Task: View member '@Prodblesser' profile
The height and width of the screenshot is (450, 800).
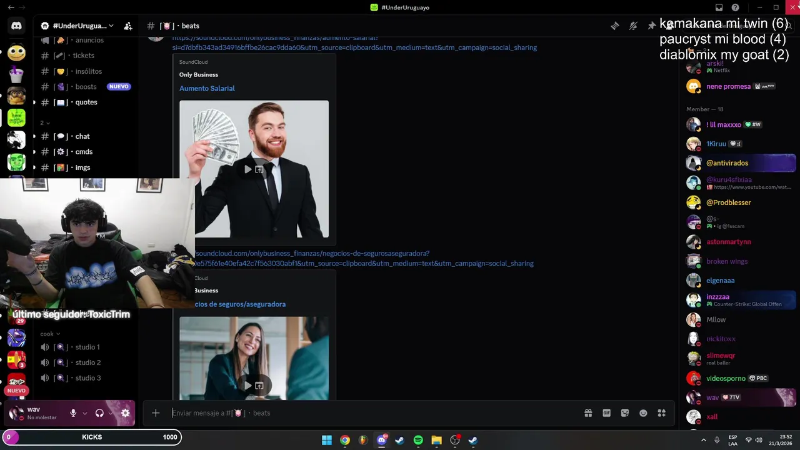Action: [x=741, y=202]
